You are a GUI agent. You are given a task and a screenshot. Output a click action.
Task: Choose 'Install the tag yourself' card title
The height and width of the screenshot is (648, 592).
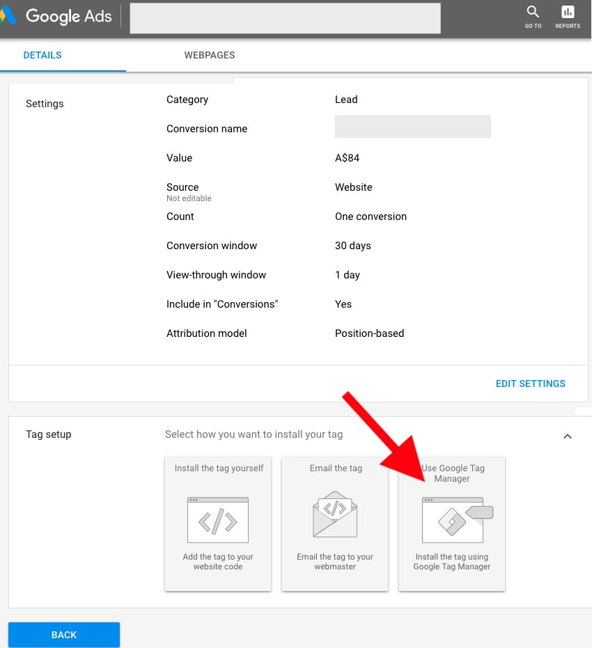(219, 468)
